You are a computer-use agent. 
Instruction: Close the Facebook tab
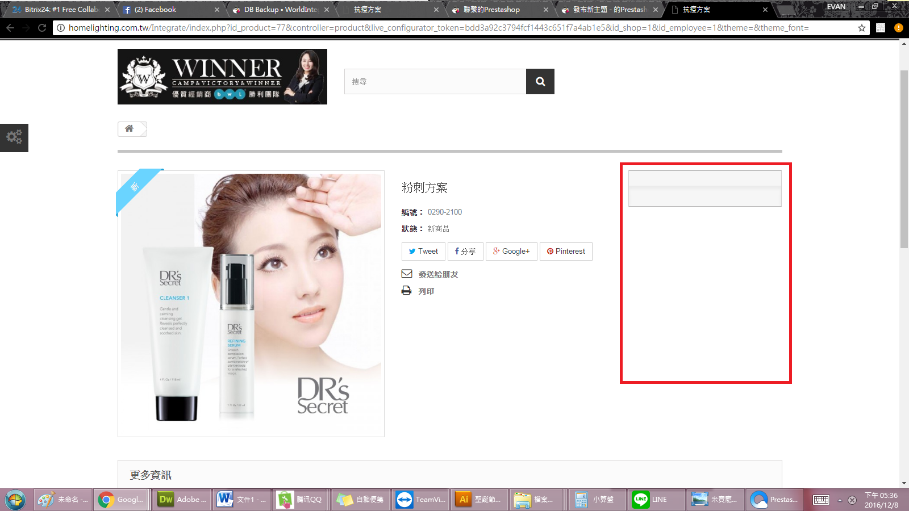(x=217, y=10)
